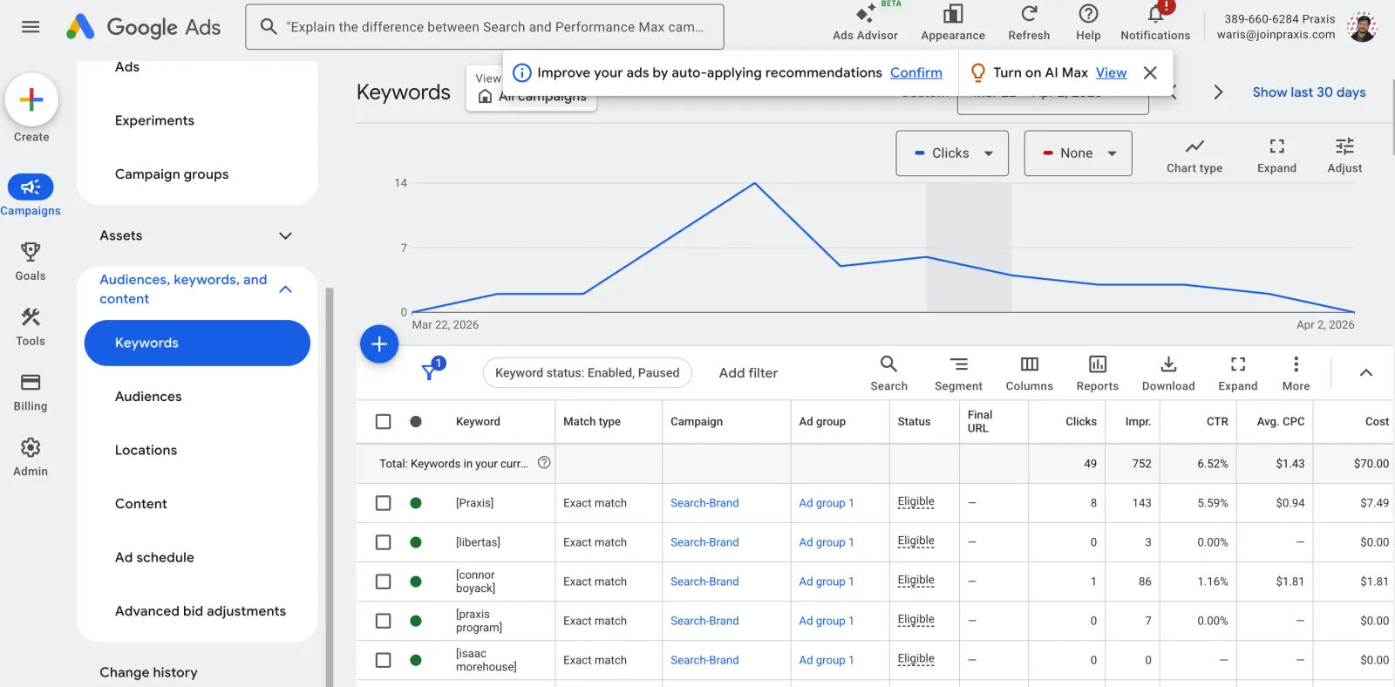Viewport: 1395px width, 687px height.
Task: Collapse the chart panel chevron
Action: (1366, 373)
